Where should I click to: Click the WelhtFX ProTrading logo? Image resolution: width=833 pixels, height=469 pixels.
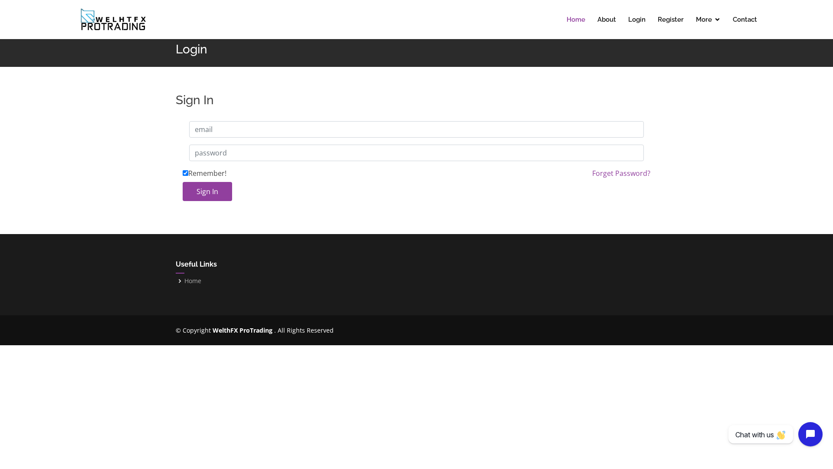tap(113, 20)
